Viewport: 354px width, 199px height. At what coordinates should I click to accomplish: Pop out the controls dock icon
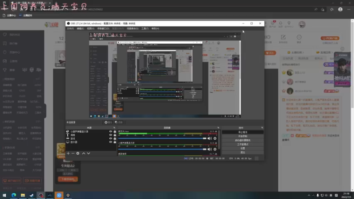click(x=262, y=128)
